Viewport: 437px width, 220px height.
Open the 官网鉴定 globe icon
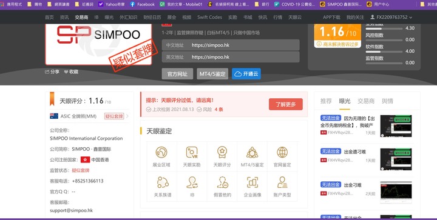(x=282, y=152)
